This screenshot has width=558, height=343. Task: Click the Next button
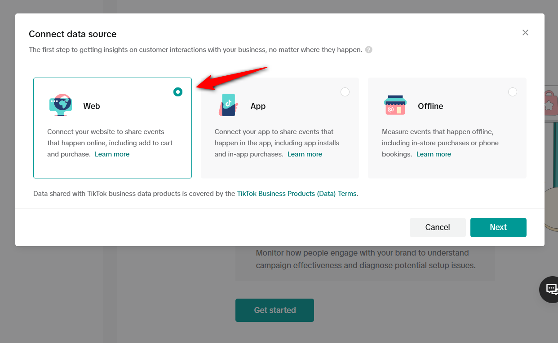(x=498, y=227)
